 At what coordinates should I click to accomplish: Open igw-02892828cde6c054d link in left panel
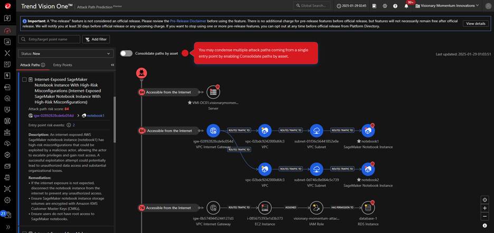tap(53, 116)
